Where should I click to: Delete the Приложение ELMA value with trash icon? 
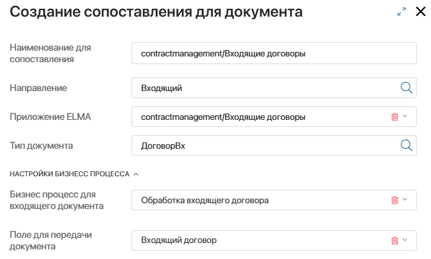click(x=394, y=117)
